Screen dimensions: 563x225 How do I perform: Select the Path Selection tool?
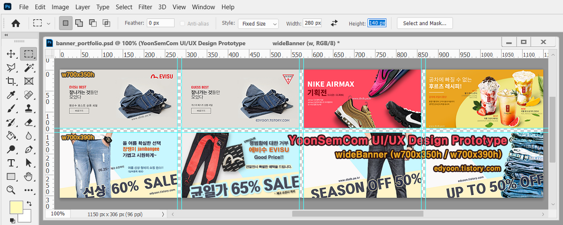(29, 163)
